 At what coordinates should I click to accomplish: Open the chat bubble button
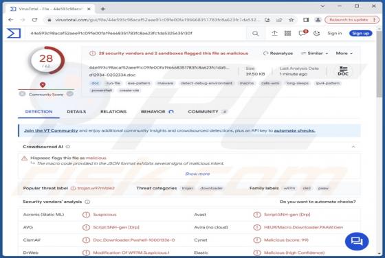[x=357, y=242]
